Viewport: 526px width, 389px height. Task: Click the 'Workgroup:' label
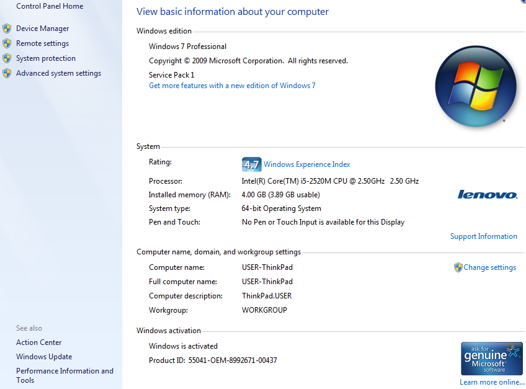click(x=168, y=310)
